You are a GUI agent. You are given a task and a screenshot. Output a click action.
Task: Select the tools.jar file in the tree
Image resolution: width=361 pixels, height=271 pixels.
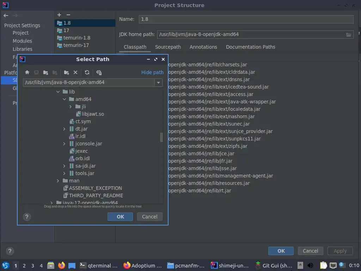(85, 173)
